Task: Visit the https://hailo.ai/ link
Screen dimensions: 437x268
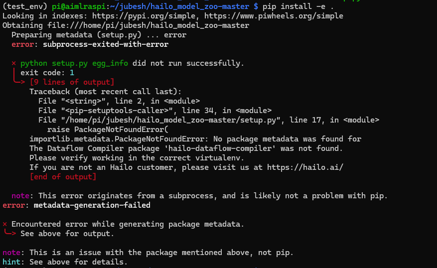Action: tap(305, 167)
